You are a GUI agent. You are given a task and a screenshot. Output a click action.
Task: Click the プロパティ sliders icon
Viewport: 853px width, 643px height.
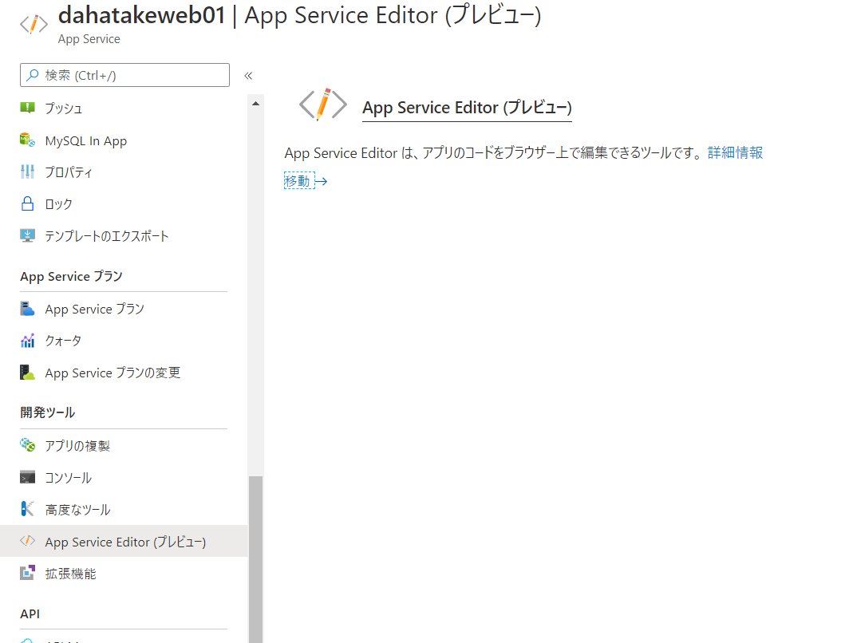click(27, 172)
